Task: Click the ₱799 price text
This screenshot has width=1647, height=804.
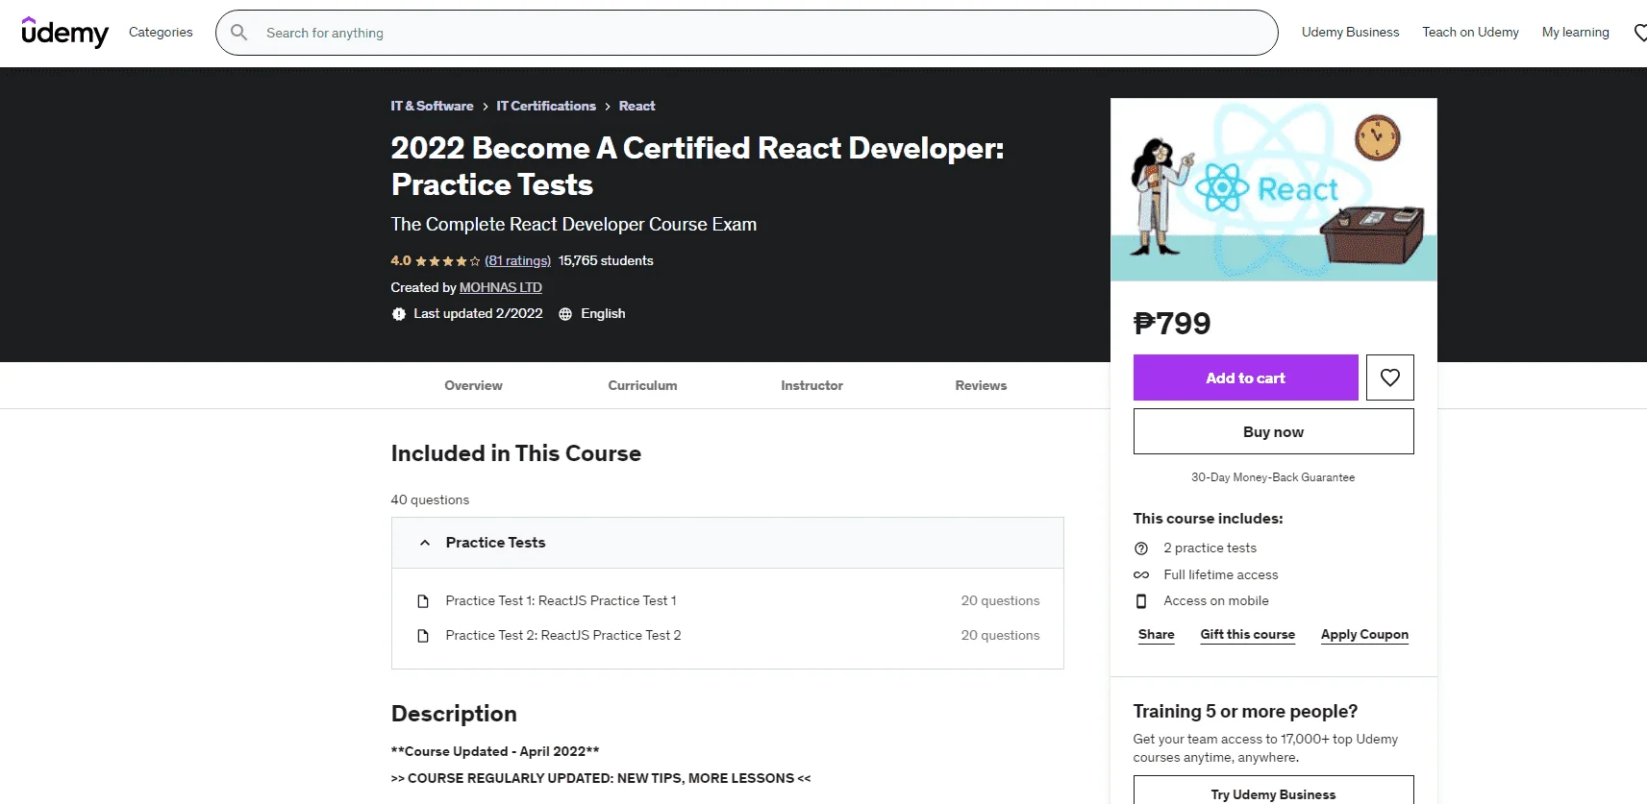Action: 1172,324
